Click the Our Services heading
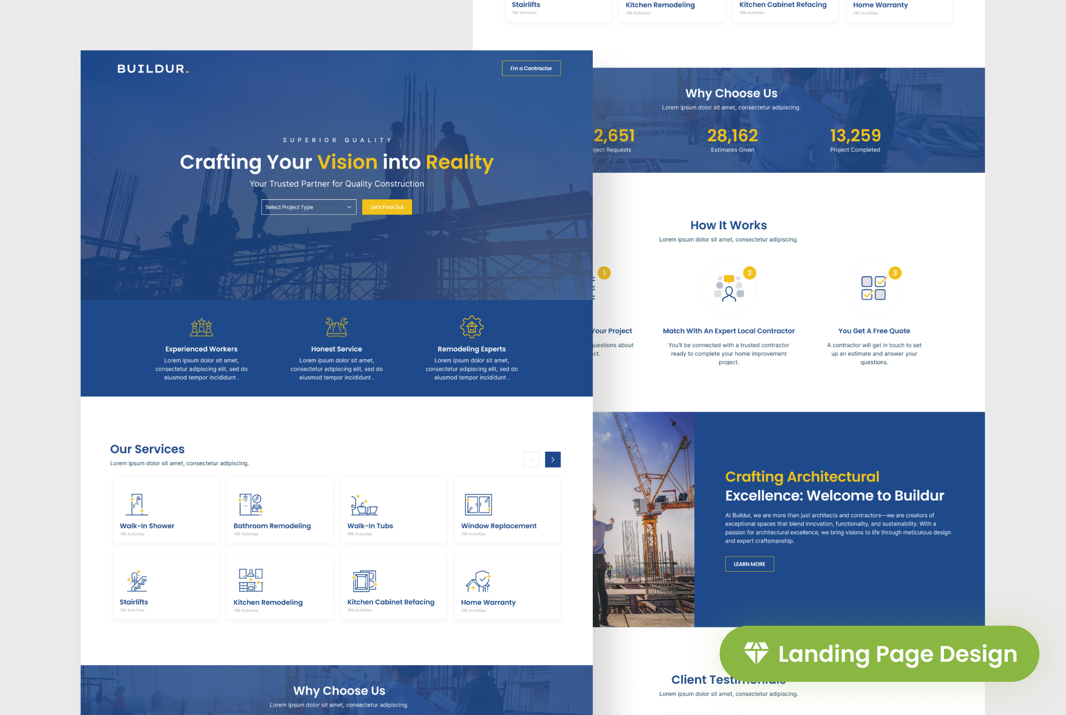 tap(147, 449)
